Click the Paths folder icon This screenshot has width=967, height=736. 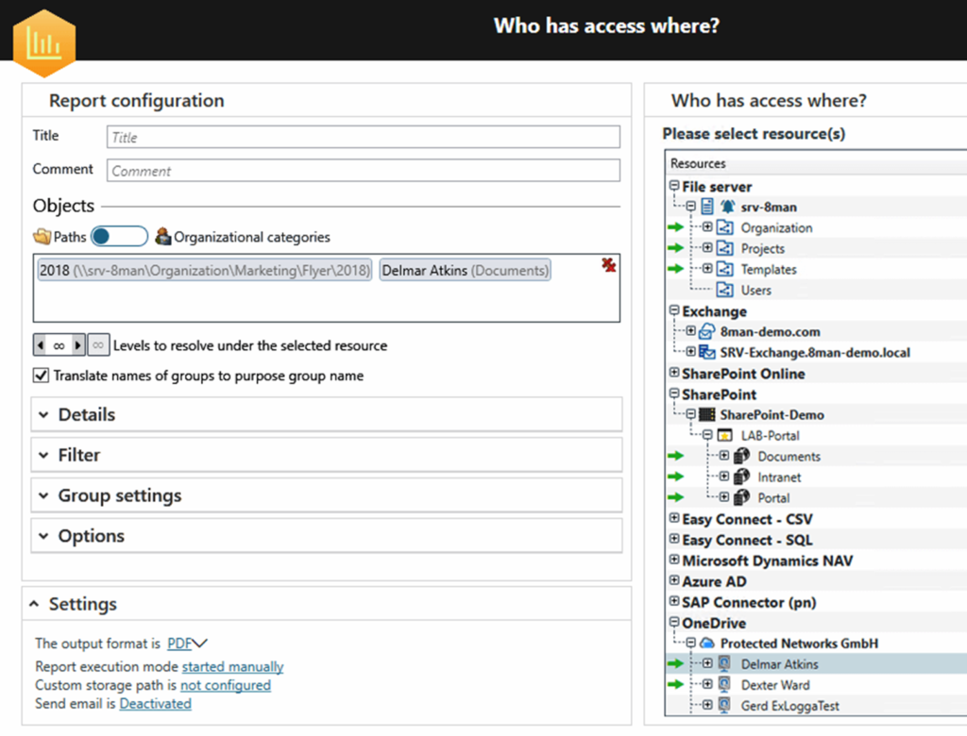coord(42,237)
